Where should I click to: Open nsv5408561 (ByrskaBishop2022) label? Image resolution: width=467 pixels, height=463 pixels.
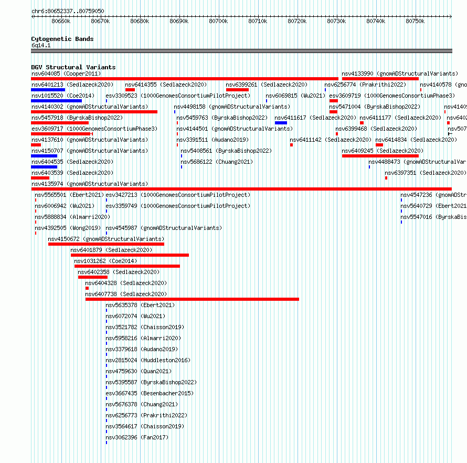pos(226,151)
